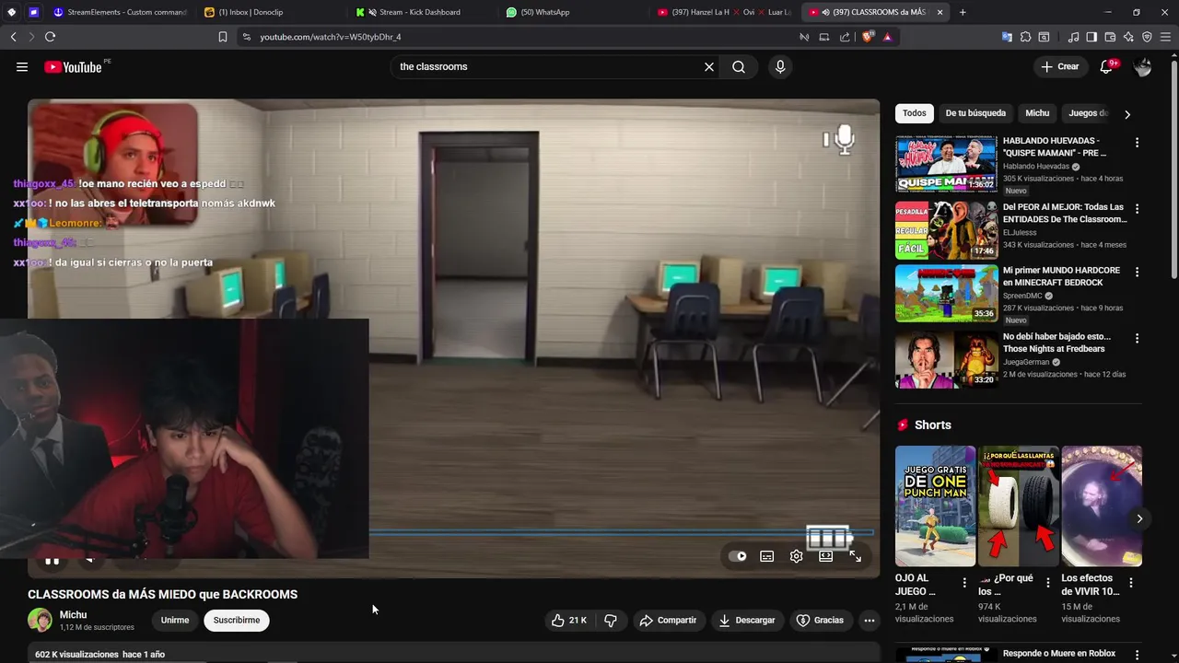The image size is (1179, 663).
Task: Click the Compartir share button
Action: pyautogui.click(x=668, y=621)
